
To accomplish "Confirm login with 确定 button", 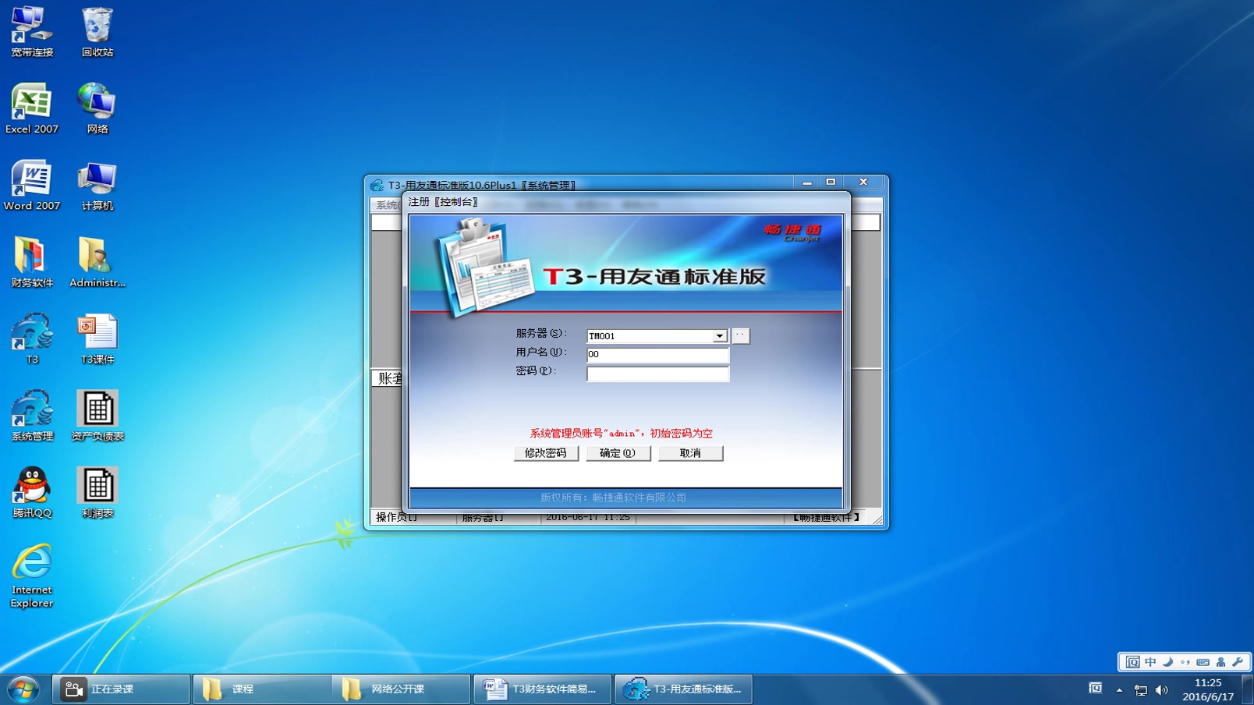I will 618,453.
